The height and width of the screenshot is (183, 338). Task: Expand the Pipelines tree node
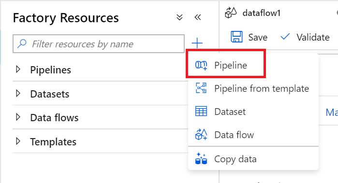tap(18, 70)
